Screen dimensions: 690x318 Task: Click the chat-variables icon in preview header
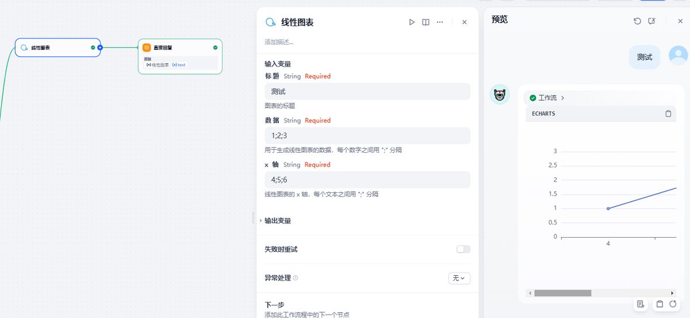coord(651,21)
